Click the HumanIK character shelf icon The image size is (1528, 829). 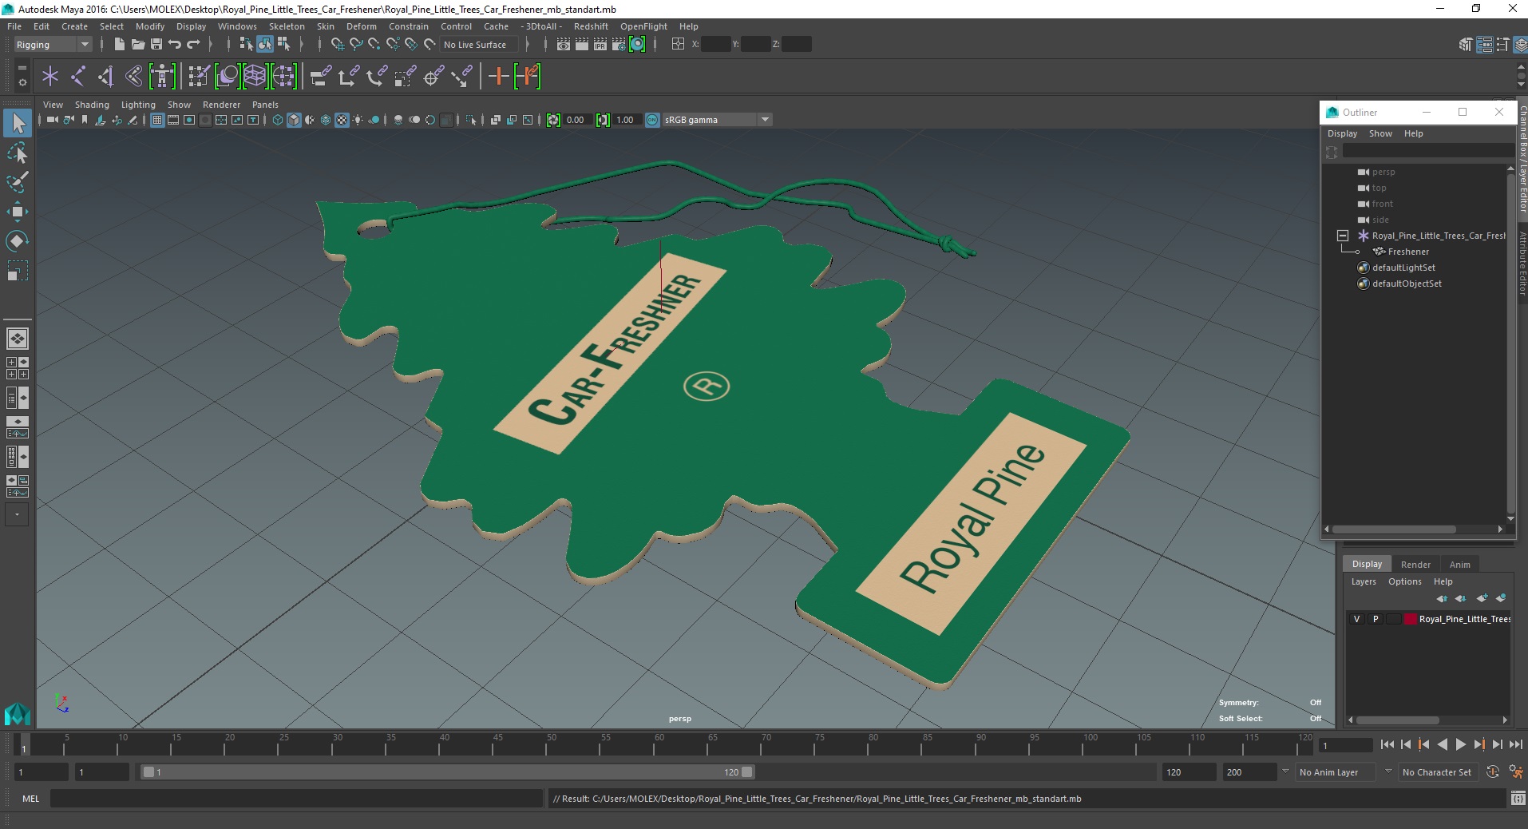pos(162,77)
